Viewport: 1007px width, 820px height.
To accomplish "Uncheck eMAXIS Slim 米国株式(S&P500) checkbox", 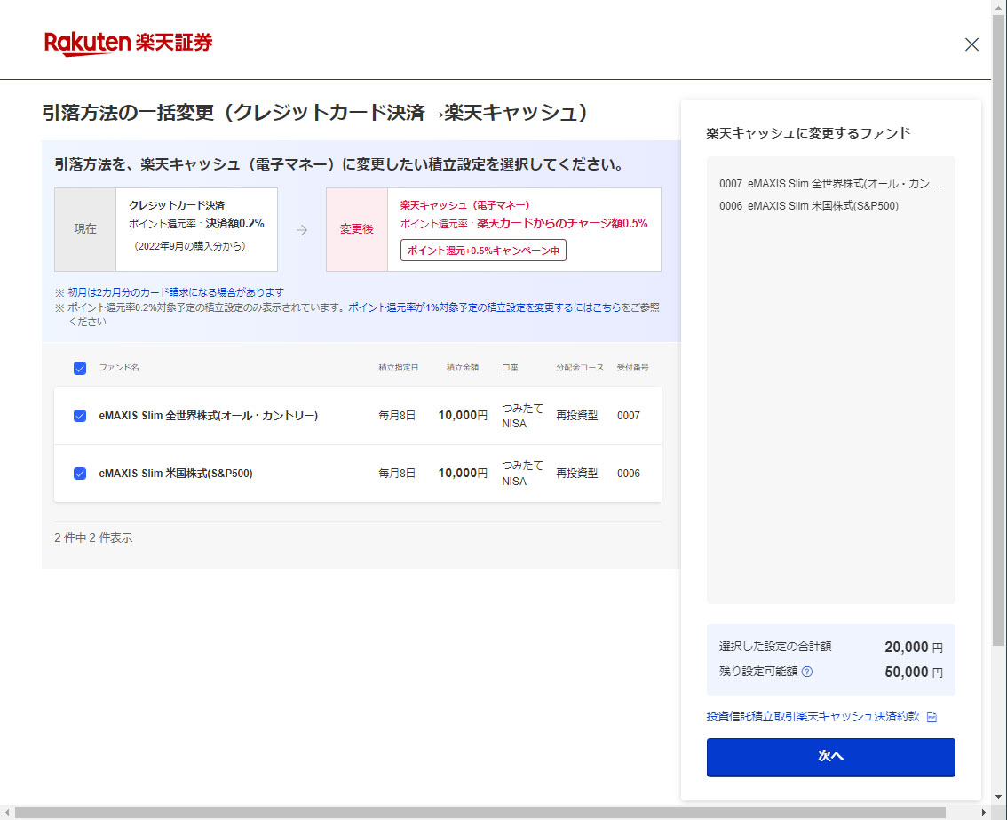I will click(x=80, y=474).
